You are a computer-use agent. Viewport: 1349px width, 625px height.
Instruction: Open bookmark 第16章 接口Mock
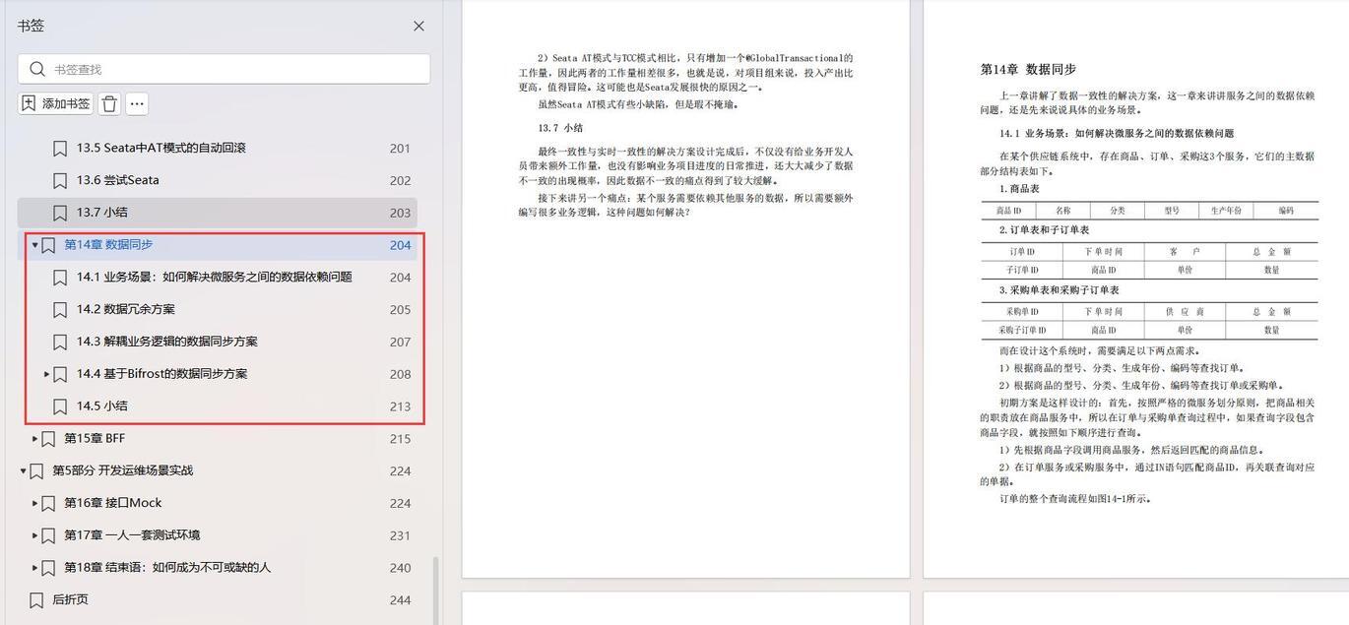coord(113,503)
